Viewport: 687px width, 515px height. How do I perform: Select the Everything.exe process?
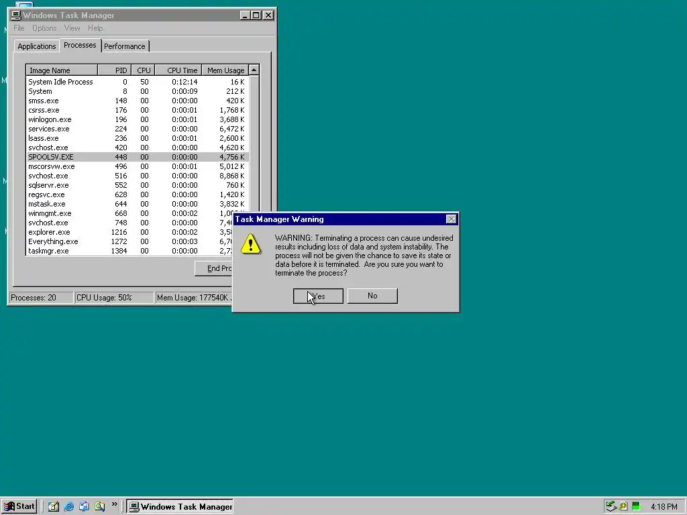[129, 241]
